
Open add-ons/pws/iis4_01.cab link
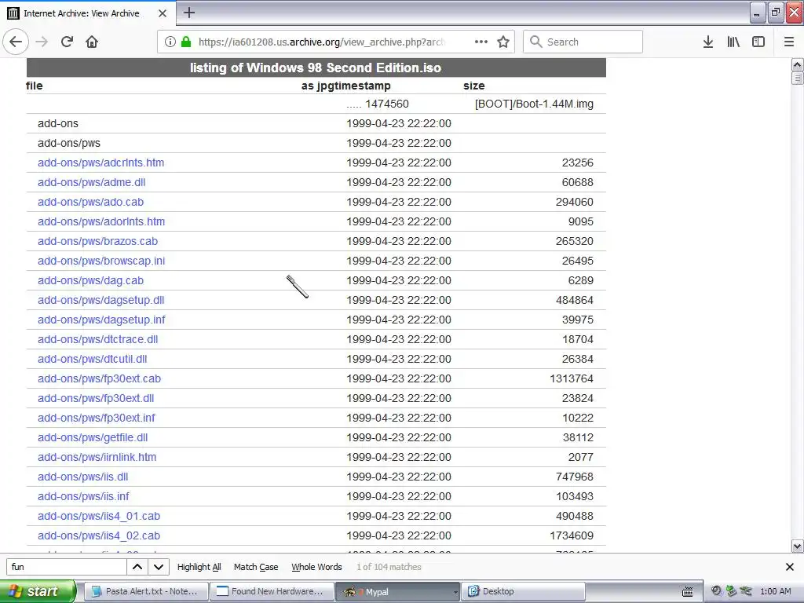[98, 516]
